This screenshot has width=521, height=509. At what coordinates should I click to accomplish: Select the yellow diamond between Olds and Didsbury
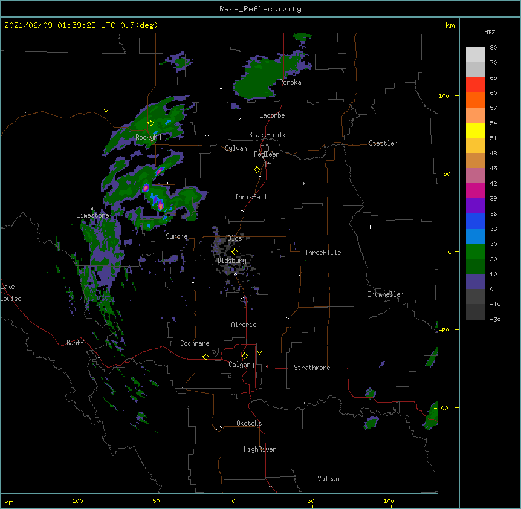235,252
